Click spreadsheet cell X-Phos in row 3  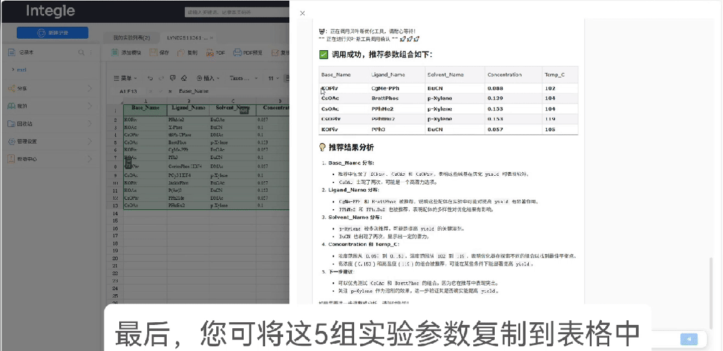tap(188, 126)
